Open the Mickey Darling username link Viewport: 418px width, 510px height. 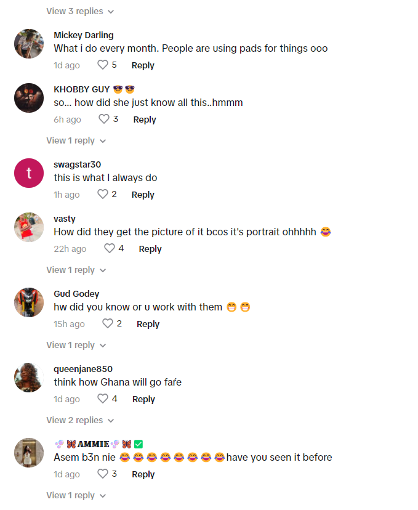tap(84, 35)
